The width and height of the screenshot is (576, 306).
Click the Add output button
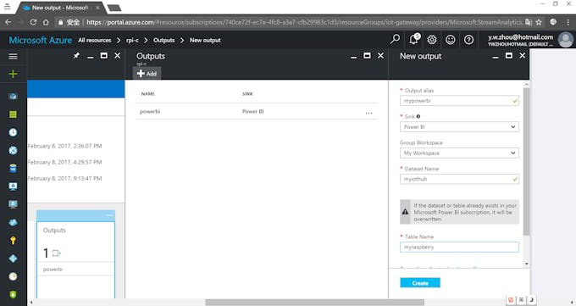point(147,74)
